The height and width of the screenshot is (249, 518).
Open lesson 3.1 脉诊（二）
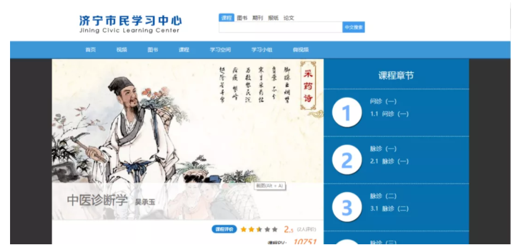(389, 209)
